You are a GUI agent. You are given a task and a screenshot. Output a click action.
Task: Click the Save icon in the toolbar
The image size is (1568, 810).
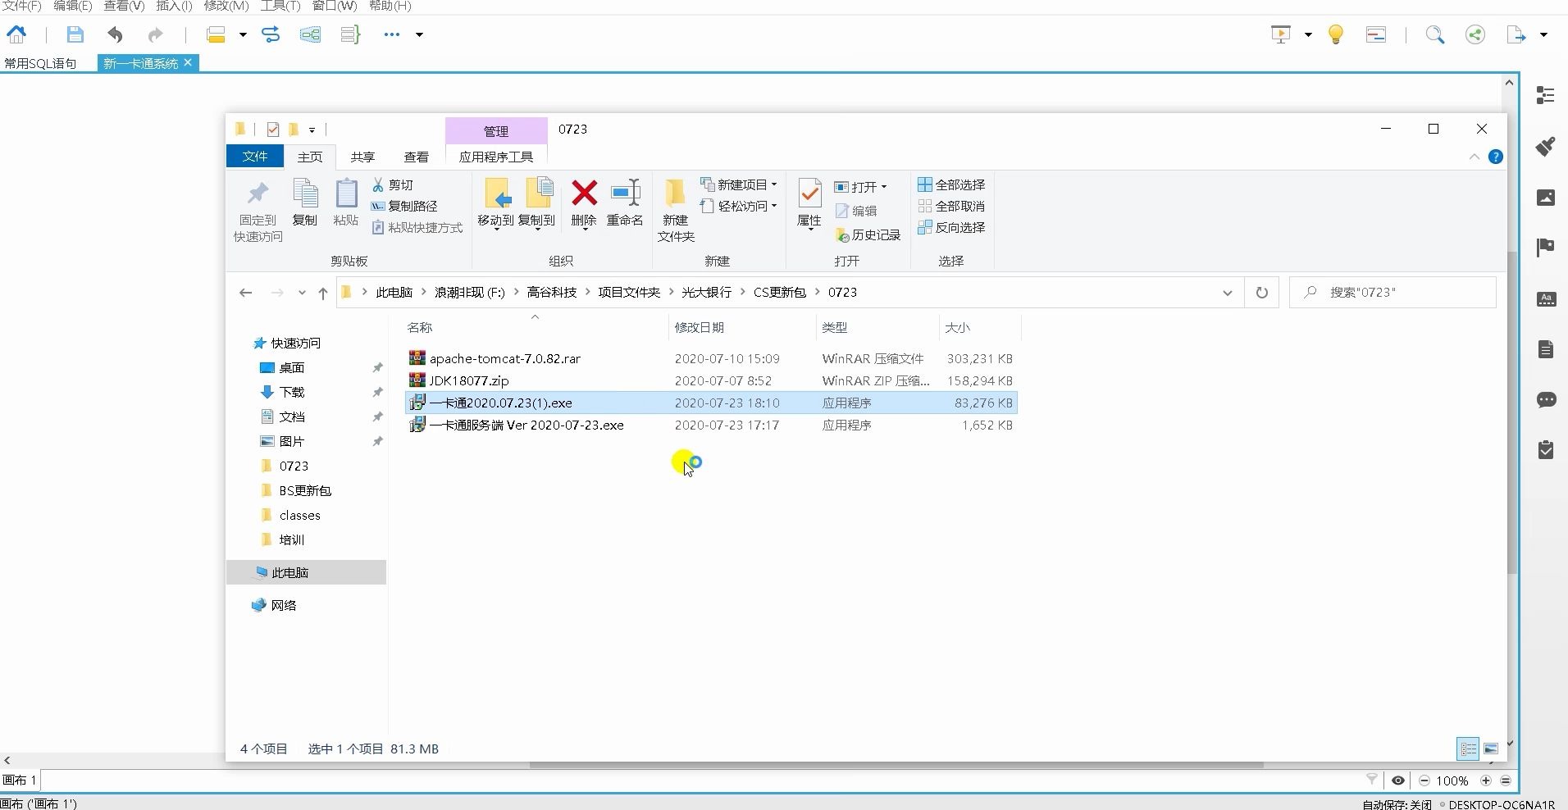pyautogui.click(x=75, y=34)
